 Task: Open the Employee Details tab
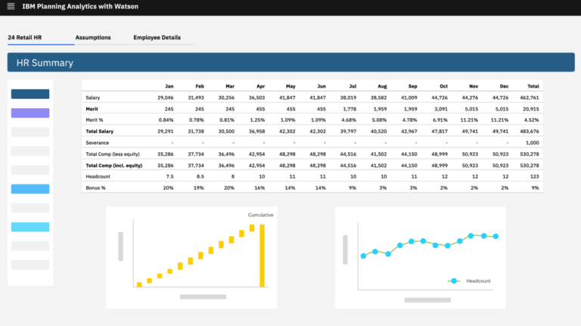click(x=157, y=37)
